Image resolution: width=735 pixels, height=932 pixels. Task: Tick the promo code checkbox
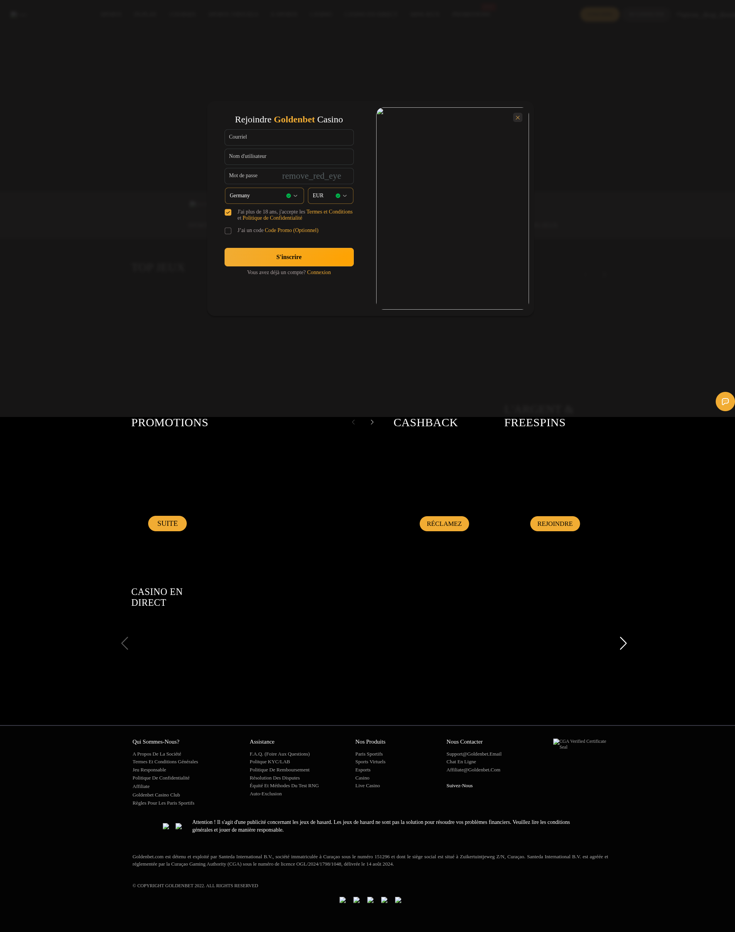coord(228,231)
